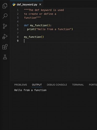Switch to the DEBUG CONSOLE tab
Screen dimensions: 97x130
[x=57, y=85]
